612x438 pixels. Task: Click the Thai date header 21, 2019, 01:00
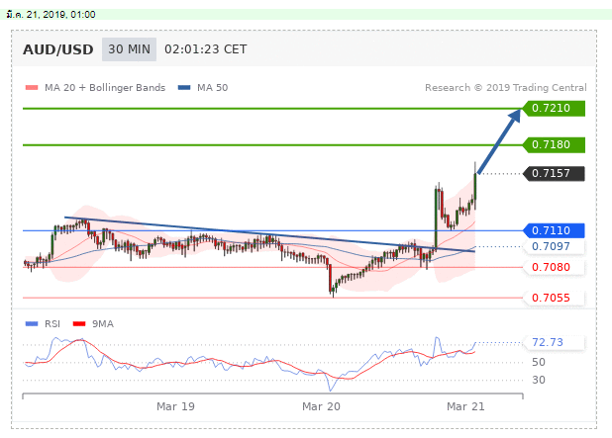pyautogui.click(x=51, y=15)
